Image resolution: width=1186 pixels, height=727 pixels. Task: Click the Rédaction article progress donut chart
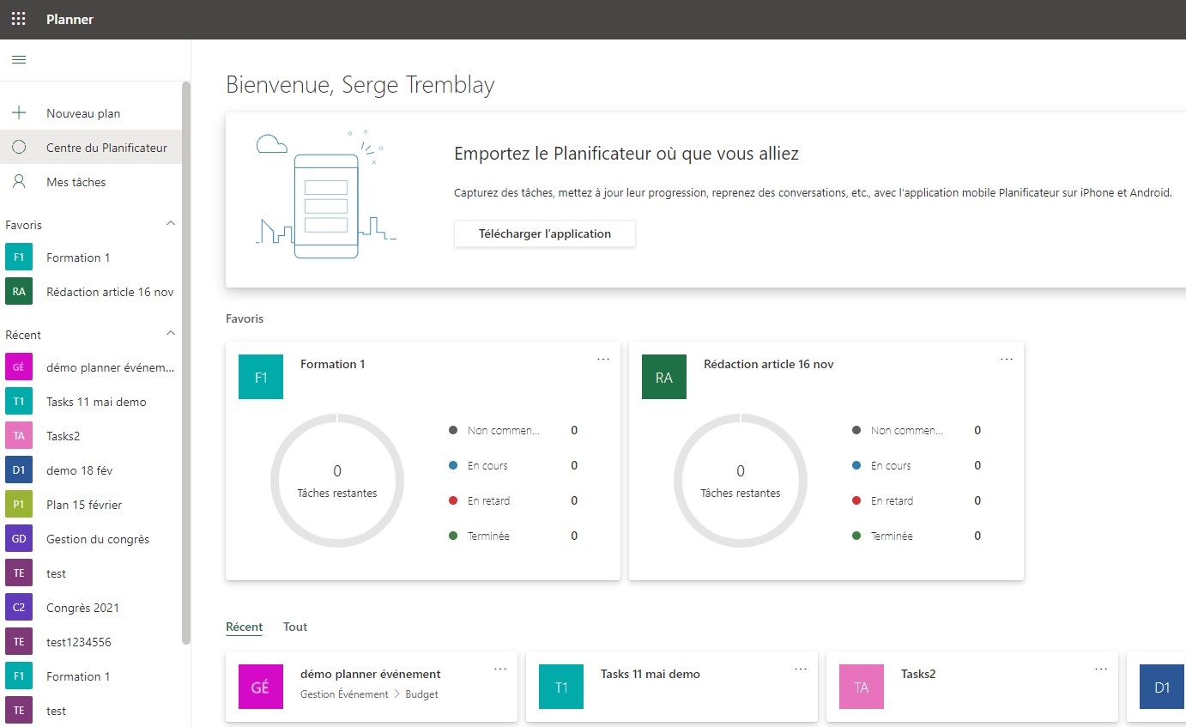[741, 481]
